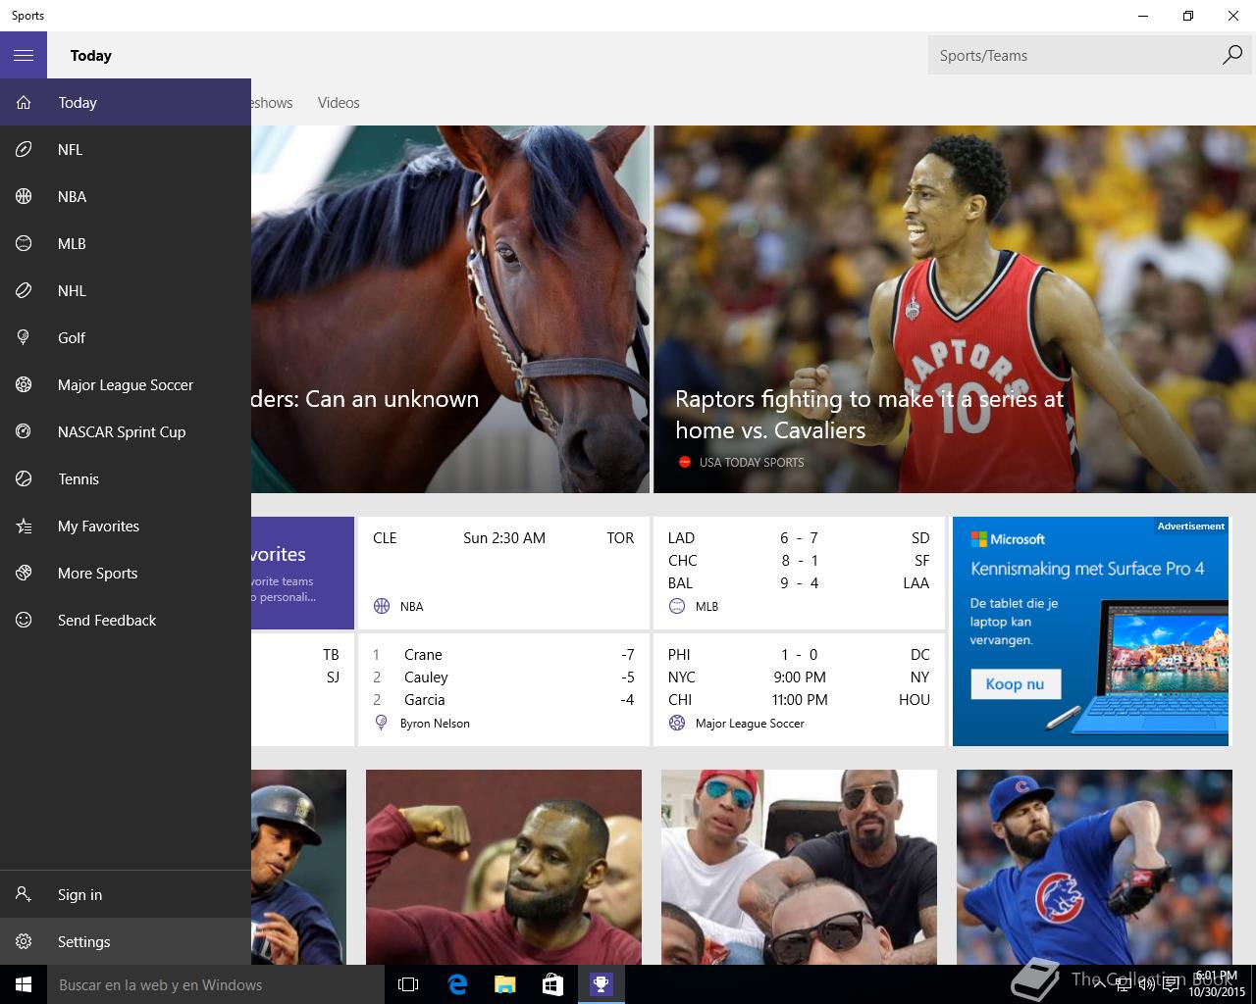The width and height of the screenshot is (1256, 1004).
Task: Launch Microsoft Edge from taskbar
Action: [456, 984]
